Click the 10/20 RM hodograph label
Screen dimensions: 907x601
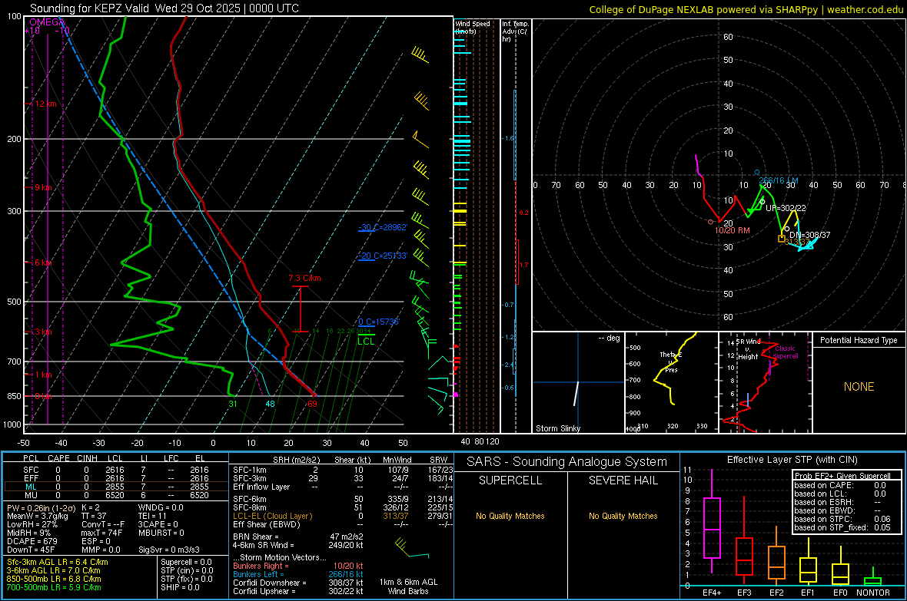tap(732, 230)
